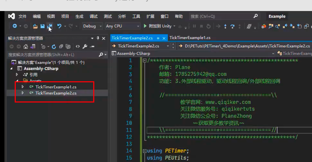
Task: Click magnifier in top search box
Action: pyautogui.click(x=256, y=16)
